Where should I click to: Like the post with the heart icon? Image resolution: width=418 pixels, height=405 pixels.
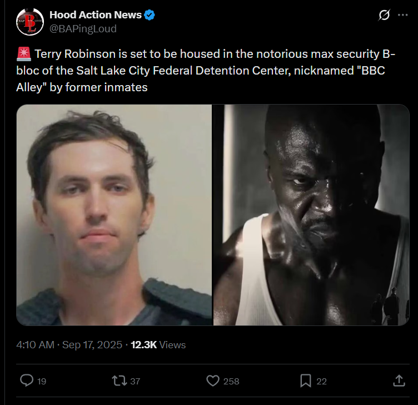[x=213, y=381]
